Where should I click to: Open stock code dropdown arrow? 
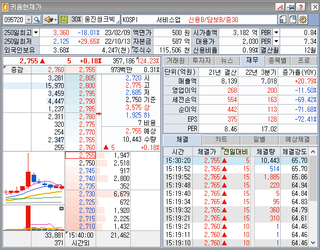click(x=29, y=20)
